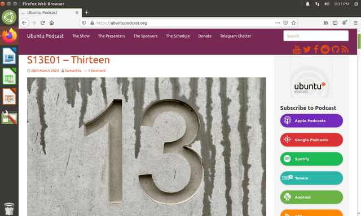Launch LibreOffice Impress from the dock
361x216 pixels.
coord(9,96)
